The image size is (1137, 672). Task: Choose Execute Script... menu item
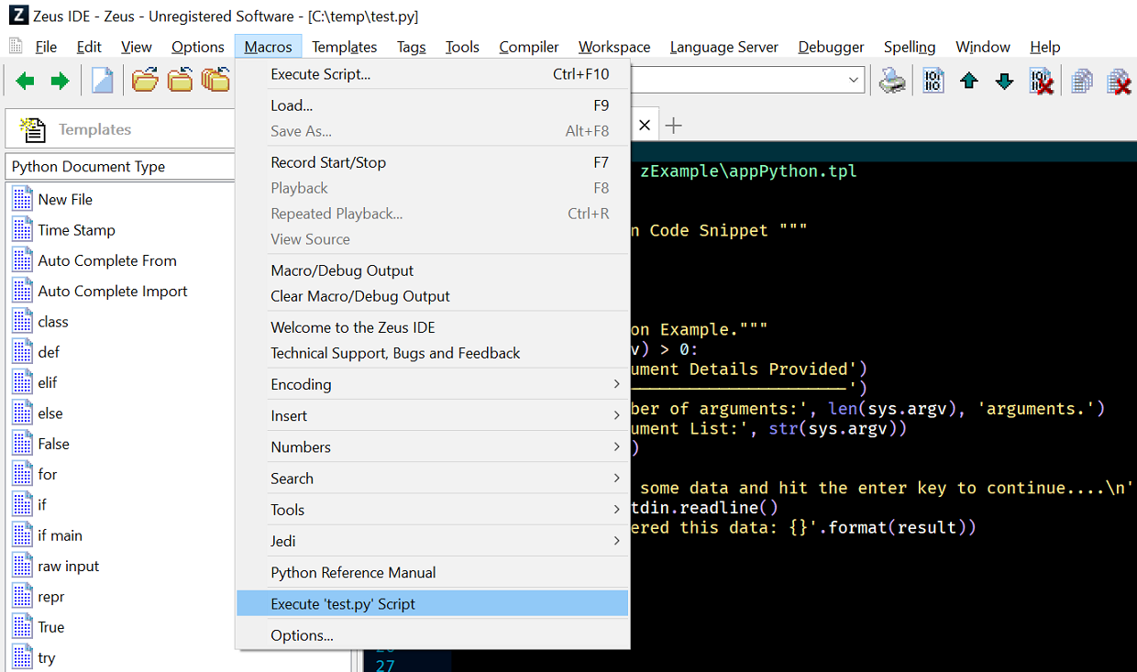(x=433, y=74)
